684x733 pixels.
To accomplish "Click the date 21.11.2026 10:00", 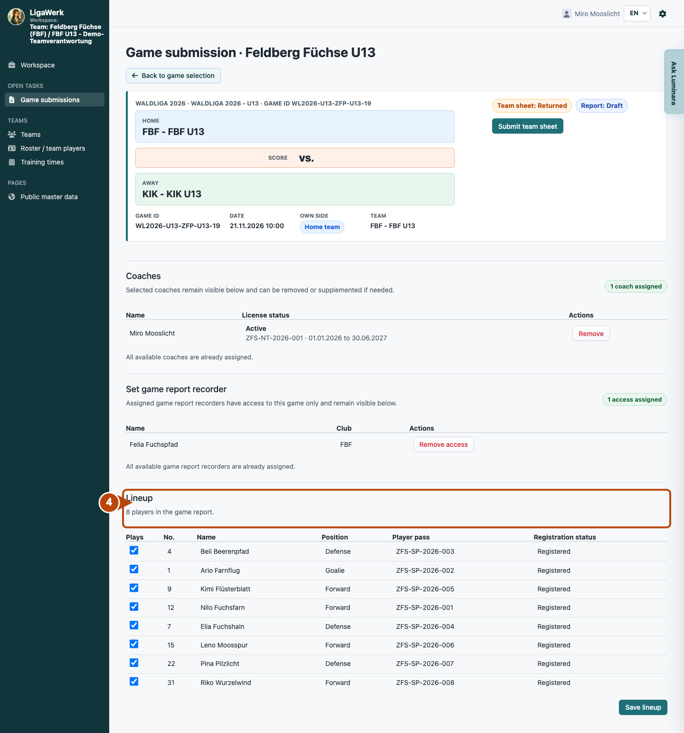I will coord(257,226).
